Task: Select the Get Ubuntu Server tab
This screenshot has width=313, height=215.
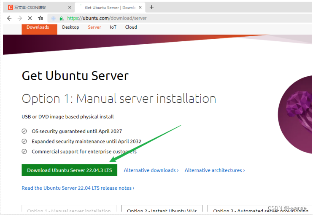Action: point(110,8)
